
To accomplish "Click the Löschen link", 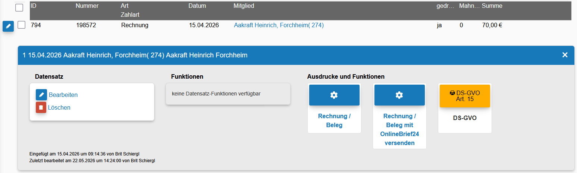I will (59, 107).
